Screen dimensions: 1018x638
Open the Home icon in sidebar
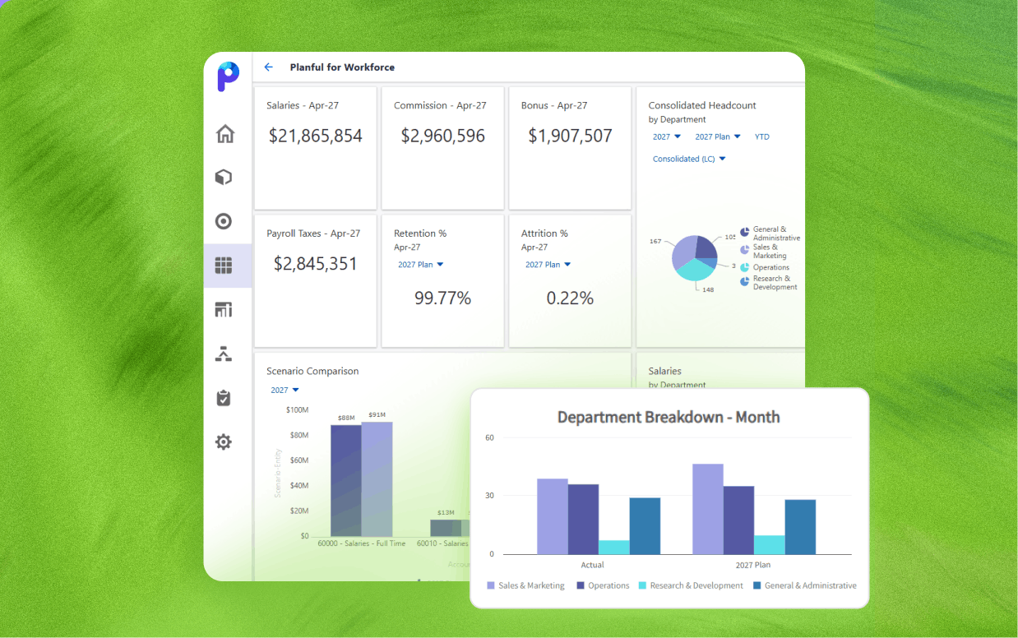click(x=224, y=133)
